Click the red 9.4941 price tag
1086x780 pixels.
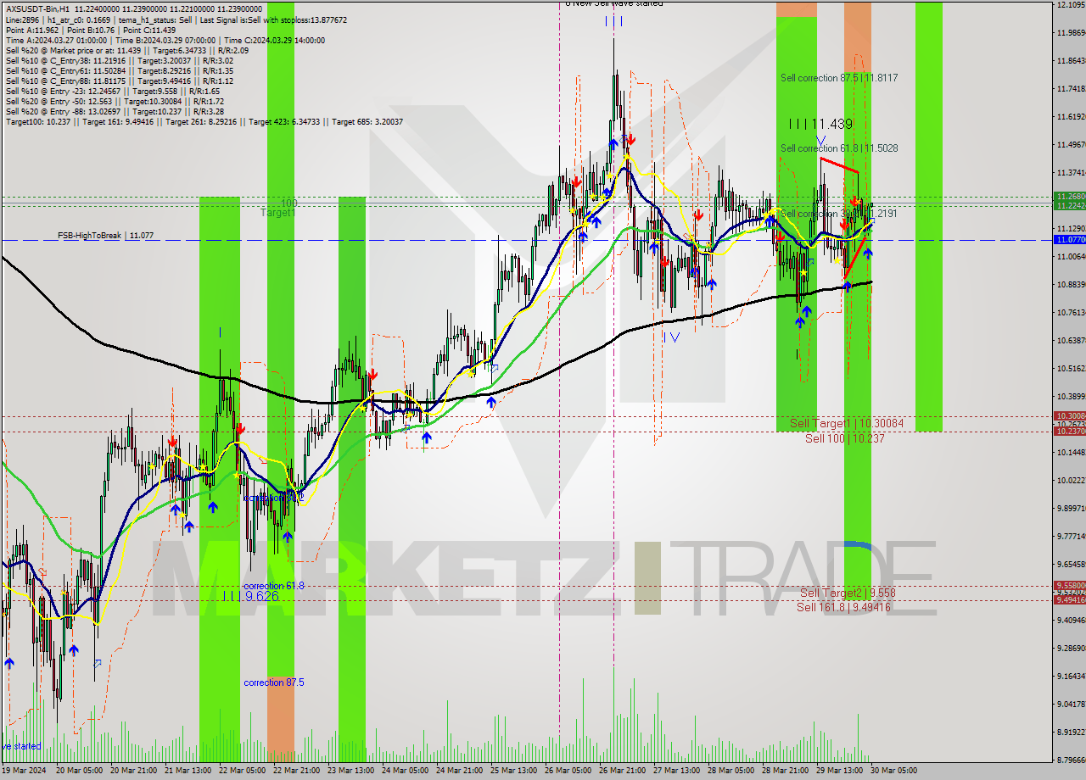[x=1069, y=600]
